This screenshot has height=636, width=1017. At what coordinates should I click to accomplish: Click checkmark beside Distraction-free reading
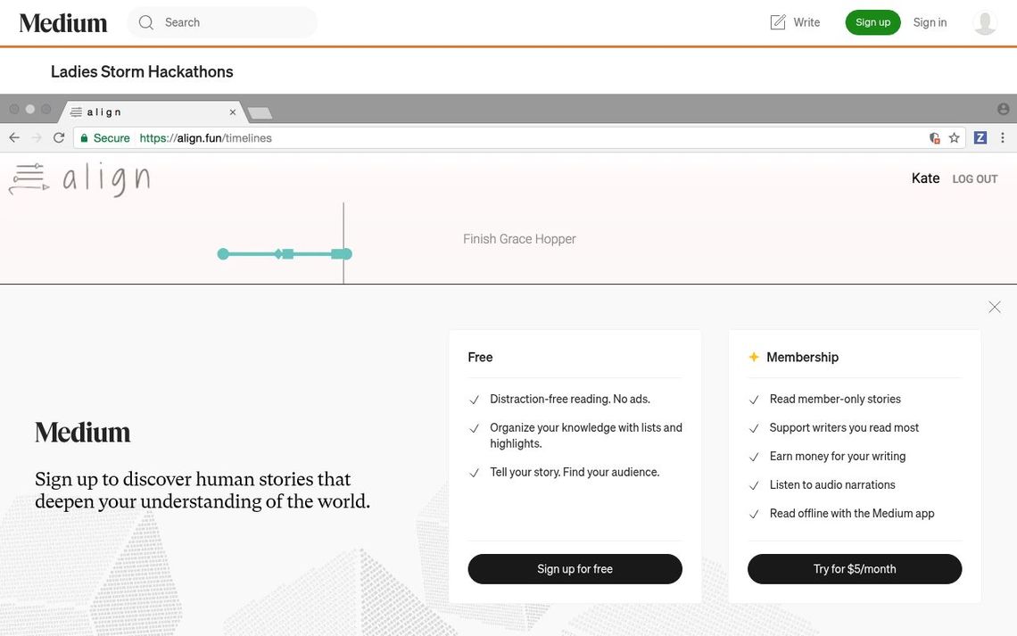pyautogui.click(x=474, y=400)
